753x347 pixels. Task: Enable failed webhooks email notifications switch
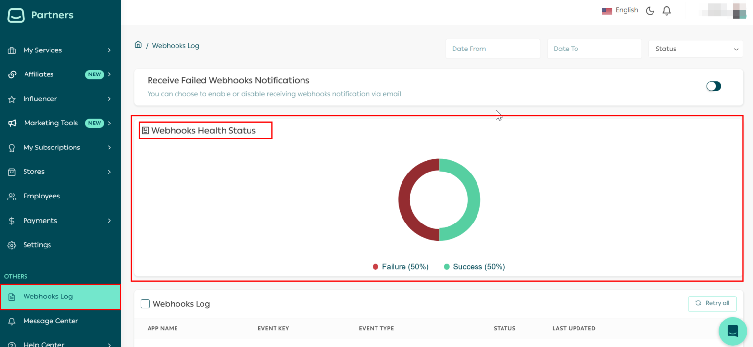(714, 86)
